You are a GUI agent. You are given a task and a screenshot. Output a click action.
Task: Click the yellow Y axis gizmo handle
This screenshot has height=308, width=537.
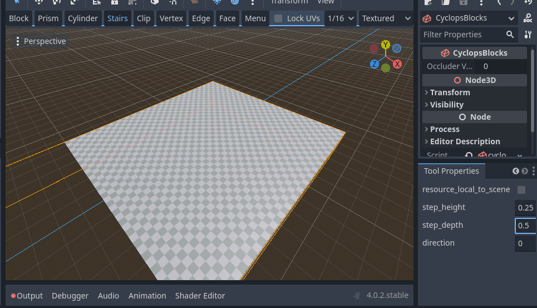pos(386,45)
